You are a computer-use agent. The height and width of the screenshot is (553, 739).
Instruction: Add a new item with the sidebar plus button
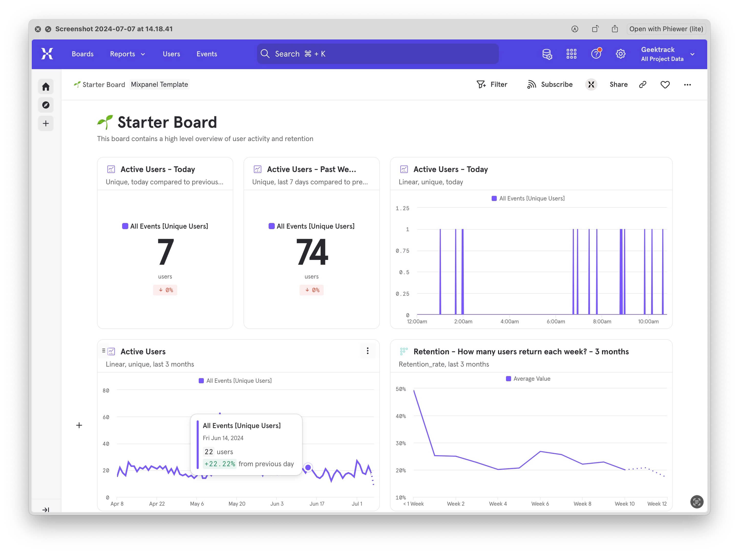tap(46, 123)
